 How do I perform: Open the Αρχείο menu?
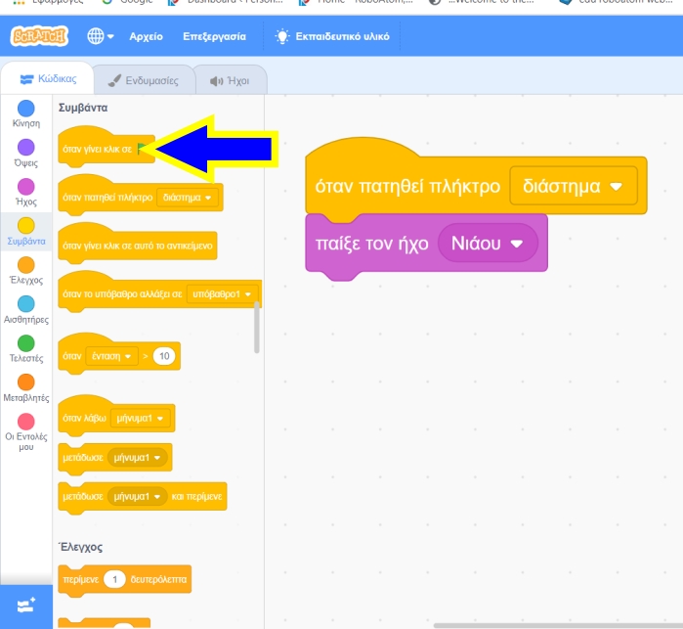(147, 36)
